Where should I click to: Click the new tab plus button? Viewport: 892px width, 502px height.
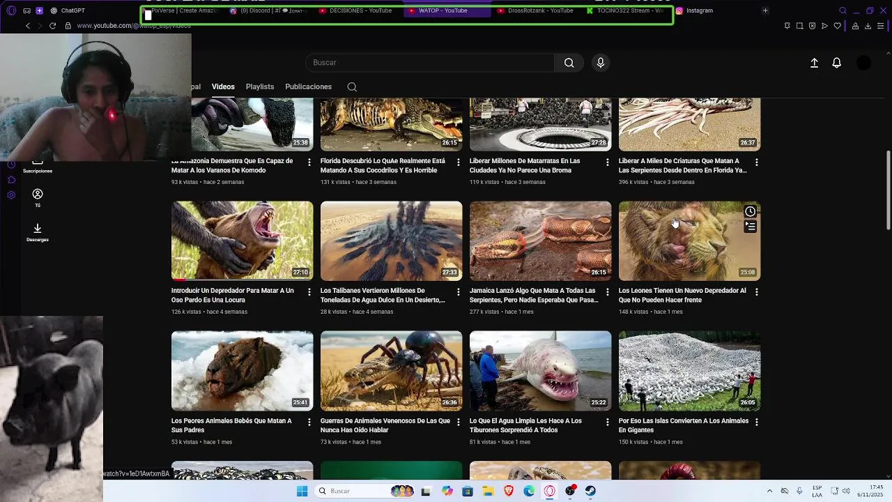coord(765,10)
